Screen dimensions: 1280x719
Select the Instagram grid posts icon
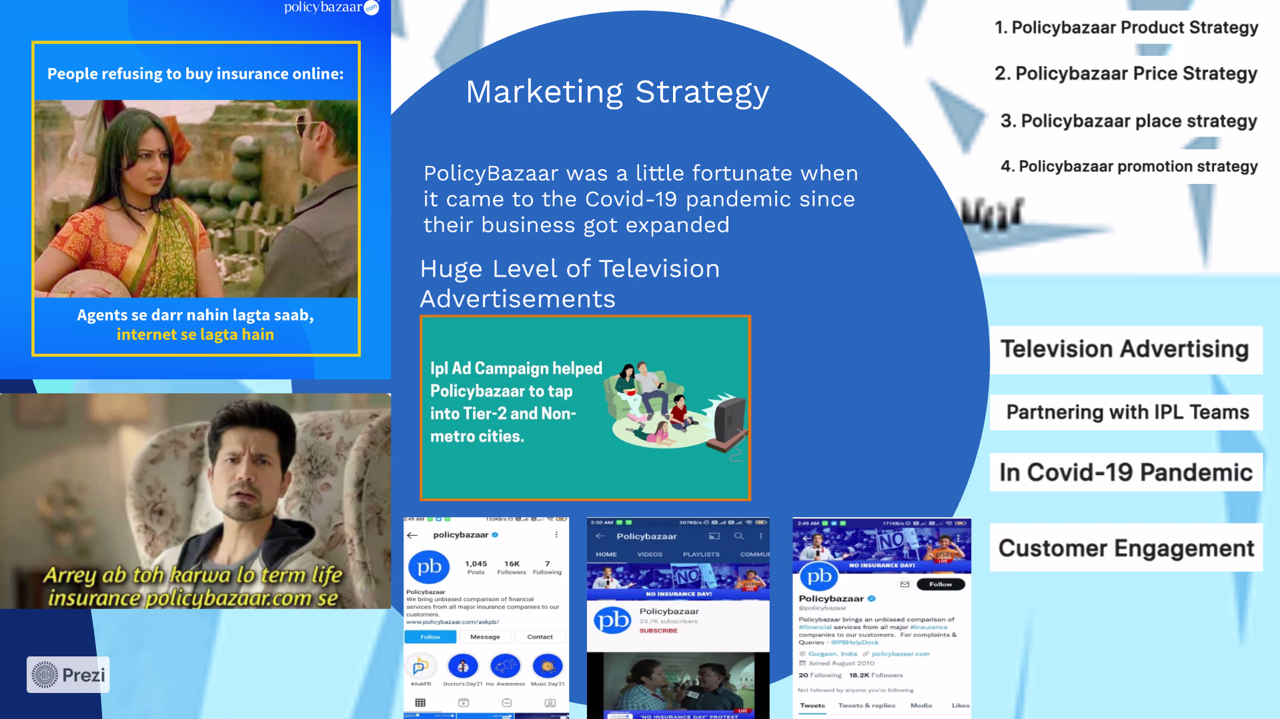tap(420, 702)
